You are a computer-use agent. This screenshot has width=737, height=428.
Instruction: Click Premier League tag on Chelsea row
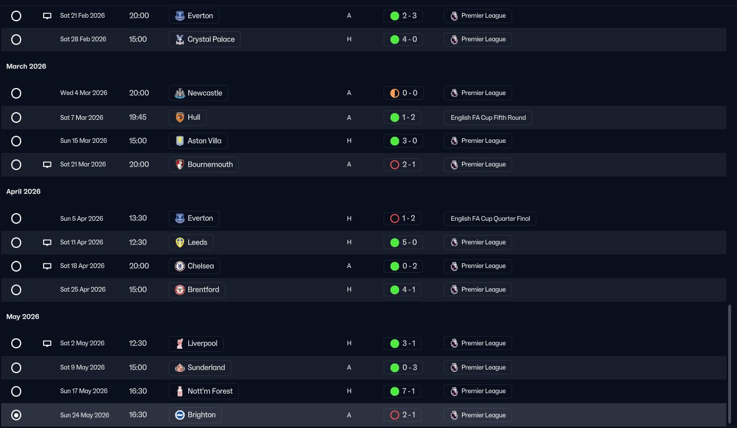[477, 266]
